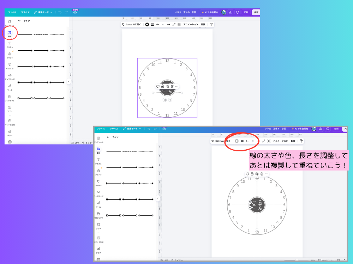353x264 pixels.
Task: Open line end arrow dropdown in upper window
Action: click(169, 25)
